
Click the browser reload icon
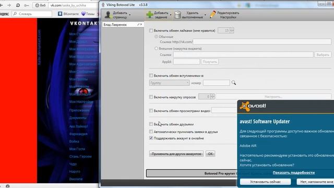pos(18,5)
